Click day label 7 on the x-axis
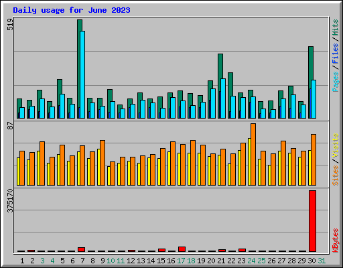This screenshot has height=268, width=343. (82, 261)
